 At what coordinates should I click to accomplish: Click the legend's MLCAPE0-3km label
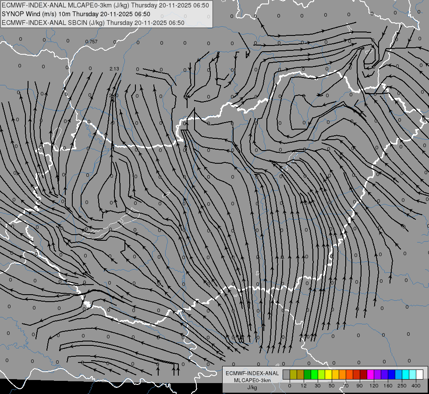pos(252,380)
